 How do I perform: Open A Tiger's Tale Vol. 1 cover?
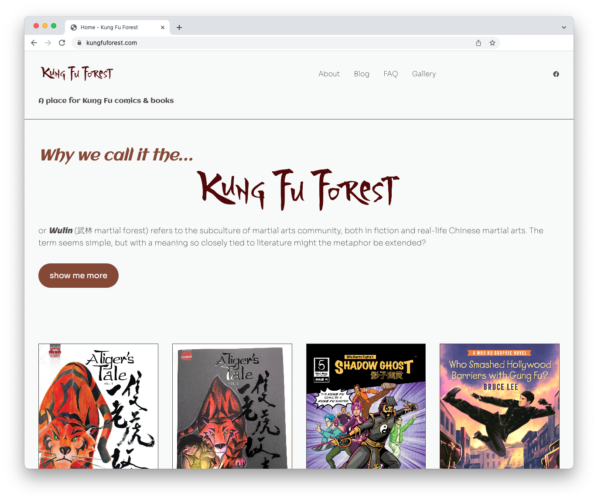coord(98,406)
